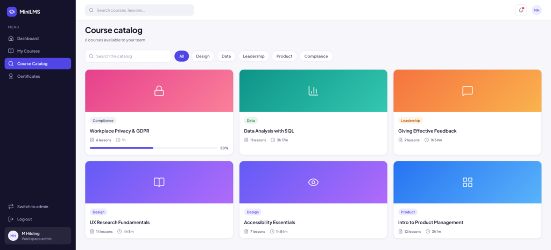Filter catalog by Compliance chip
Screen dimensions: 551x250
coord(316,56)
